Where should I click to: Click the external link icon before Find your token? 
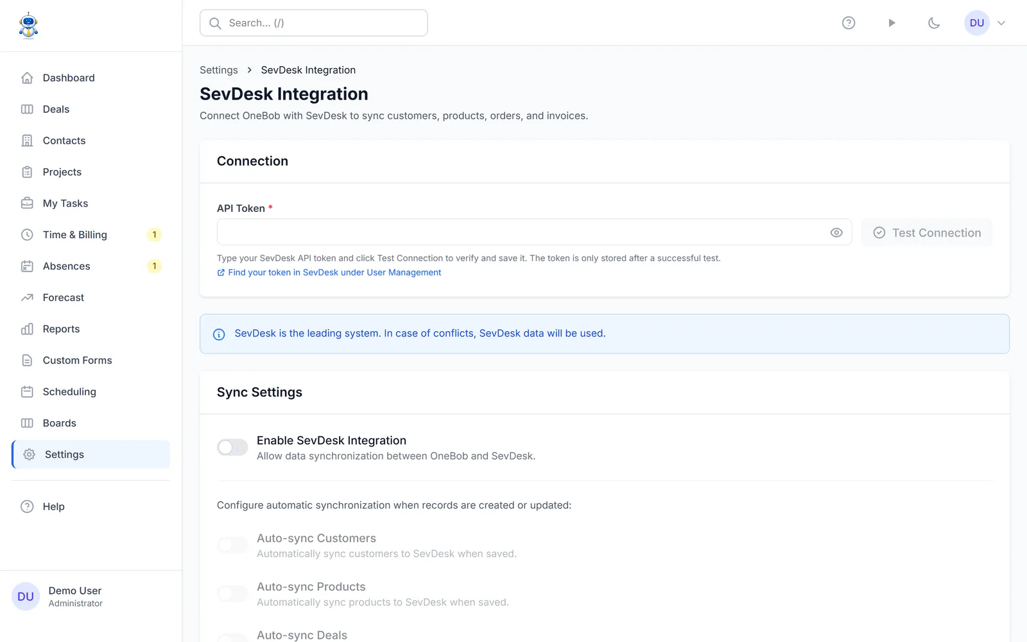click(221, 273)
